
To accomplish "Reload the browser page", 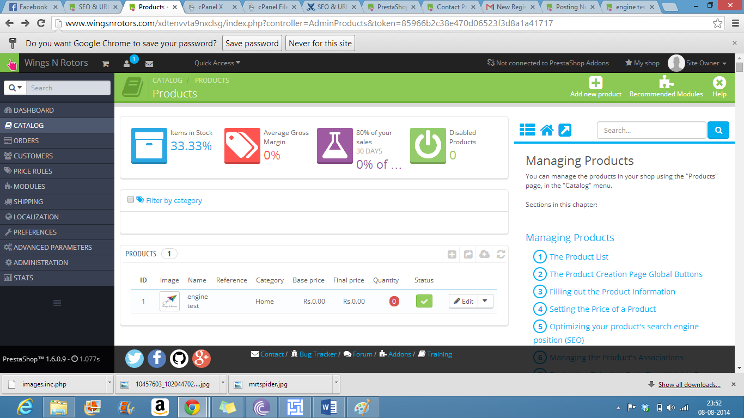I will [41, 23].
